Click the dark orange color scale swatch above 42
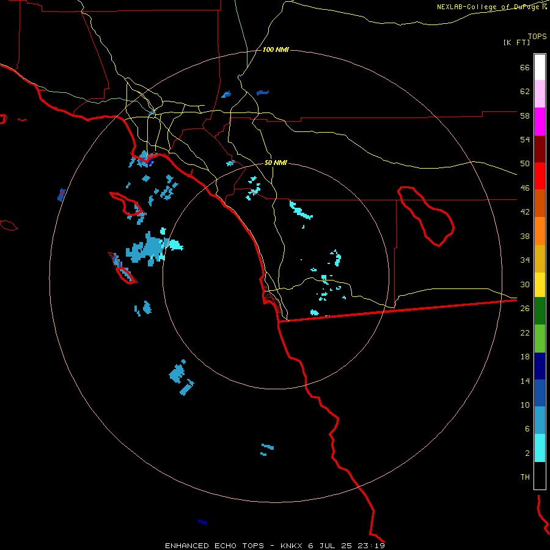 click(540, 203)
